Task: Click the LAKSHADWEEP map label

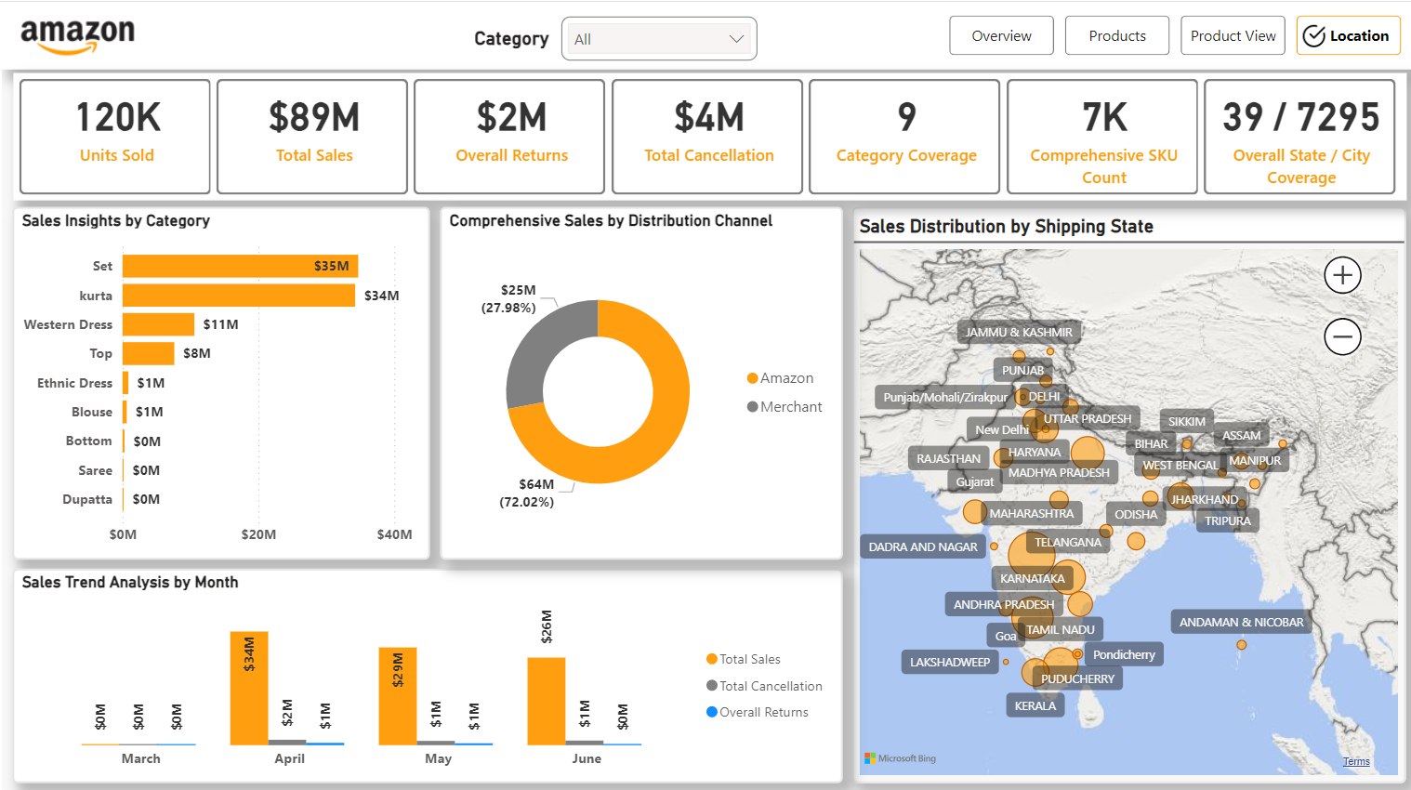Action: click(x=949, y=662)
